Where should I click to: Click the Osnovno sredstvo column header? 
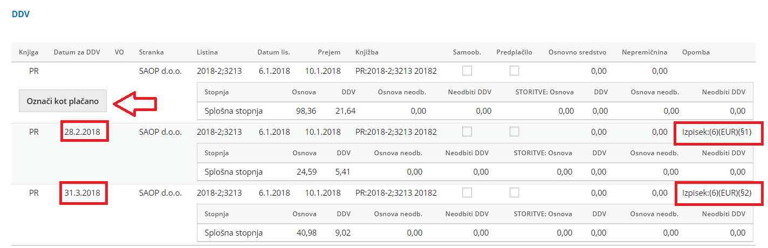click(x=578, y=52)
